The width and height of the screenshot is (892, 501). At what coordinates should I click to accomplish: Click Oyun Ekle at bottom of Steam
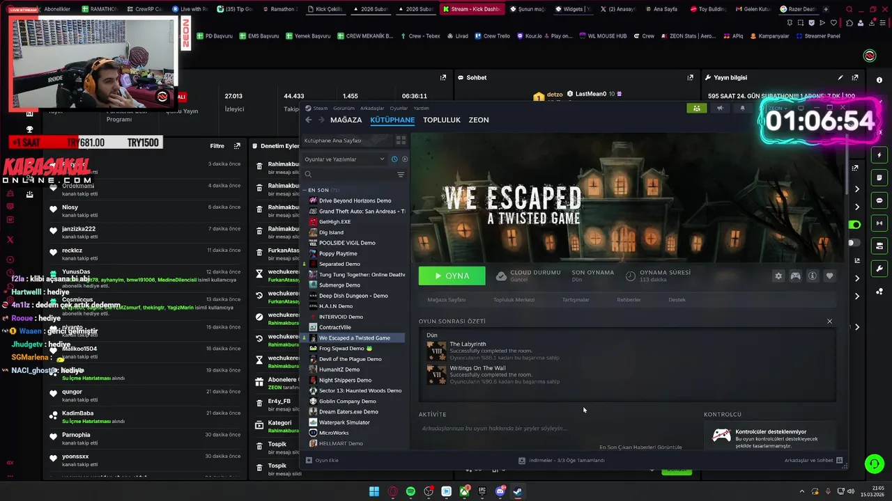coord(322,460)
